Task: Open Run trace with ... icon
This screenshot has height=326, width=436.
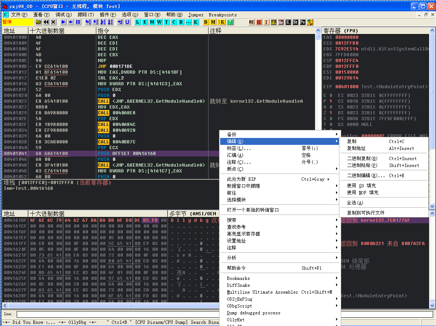Action: coord(189,22)
